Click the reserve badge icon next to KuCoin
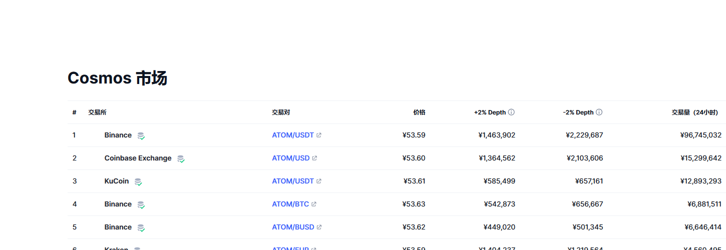 [138, 182]
